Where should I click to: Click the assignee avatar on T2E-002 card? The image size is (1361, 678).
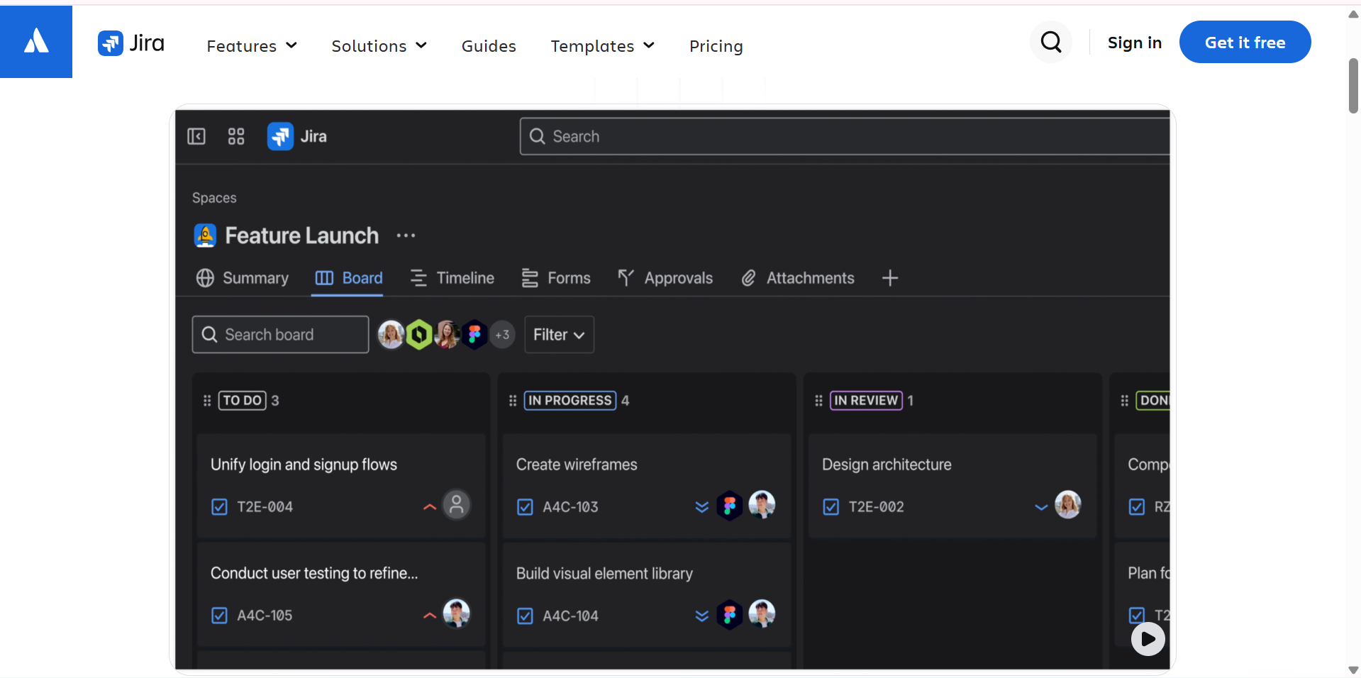pos(1067,505)
